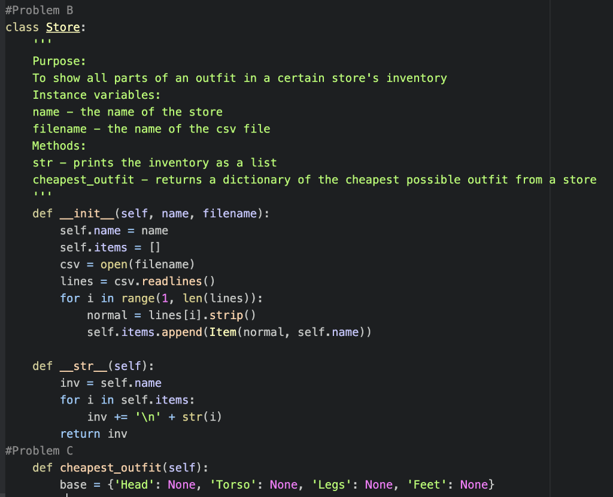Click the __init__ method name
The width and height of the screenshot is (613, 497).
tap(83, 213)
